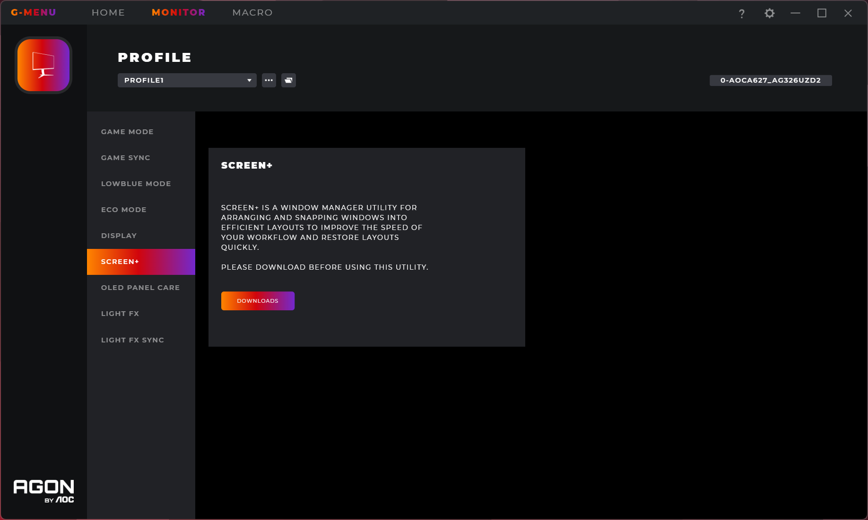868x520 pixels.
Task: Open the OLED PANEL CARE section
Action: point(141,288)
